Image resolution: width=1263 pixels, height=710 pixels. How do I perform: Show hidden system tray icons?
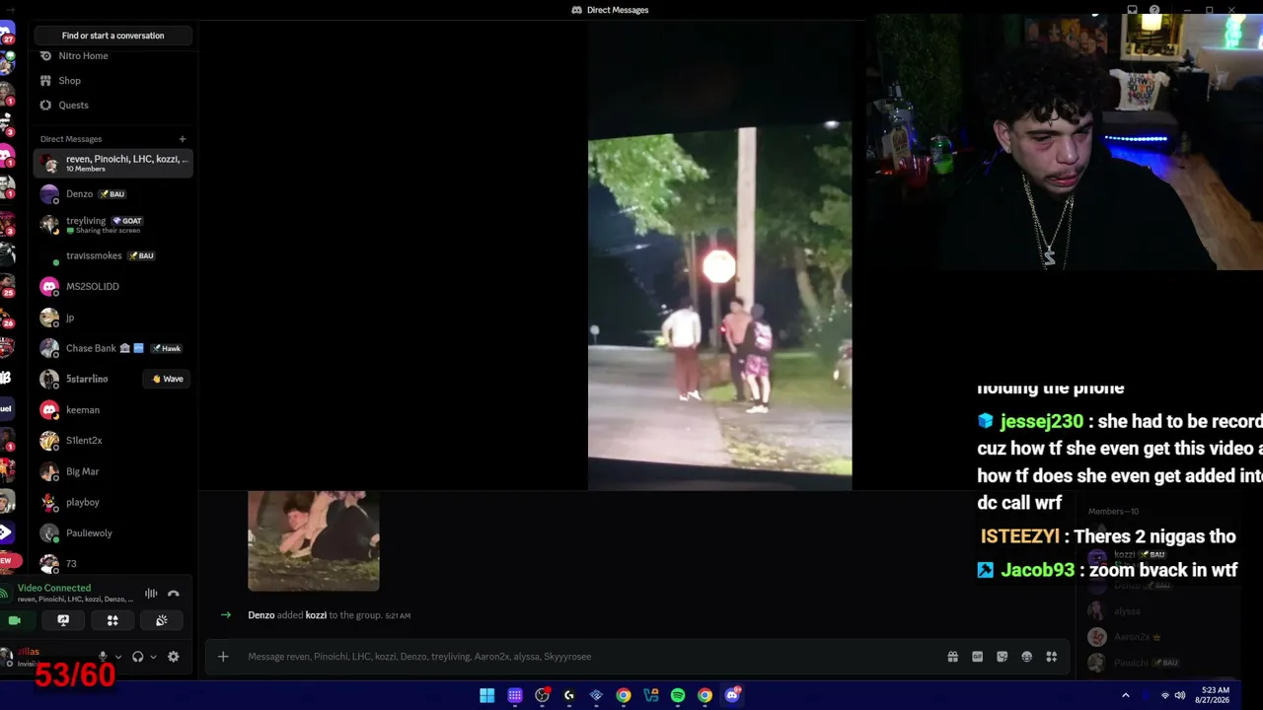tap(1125, 695)
